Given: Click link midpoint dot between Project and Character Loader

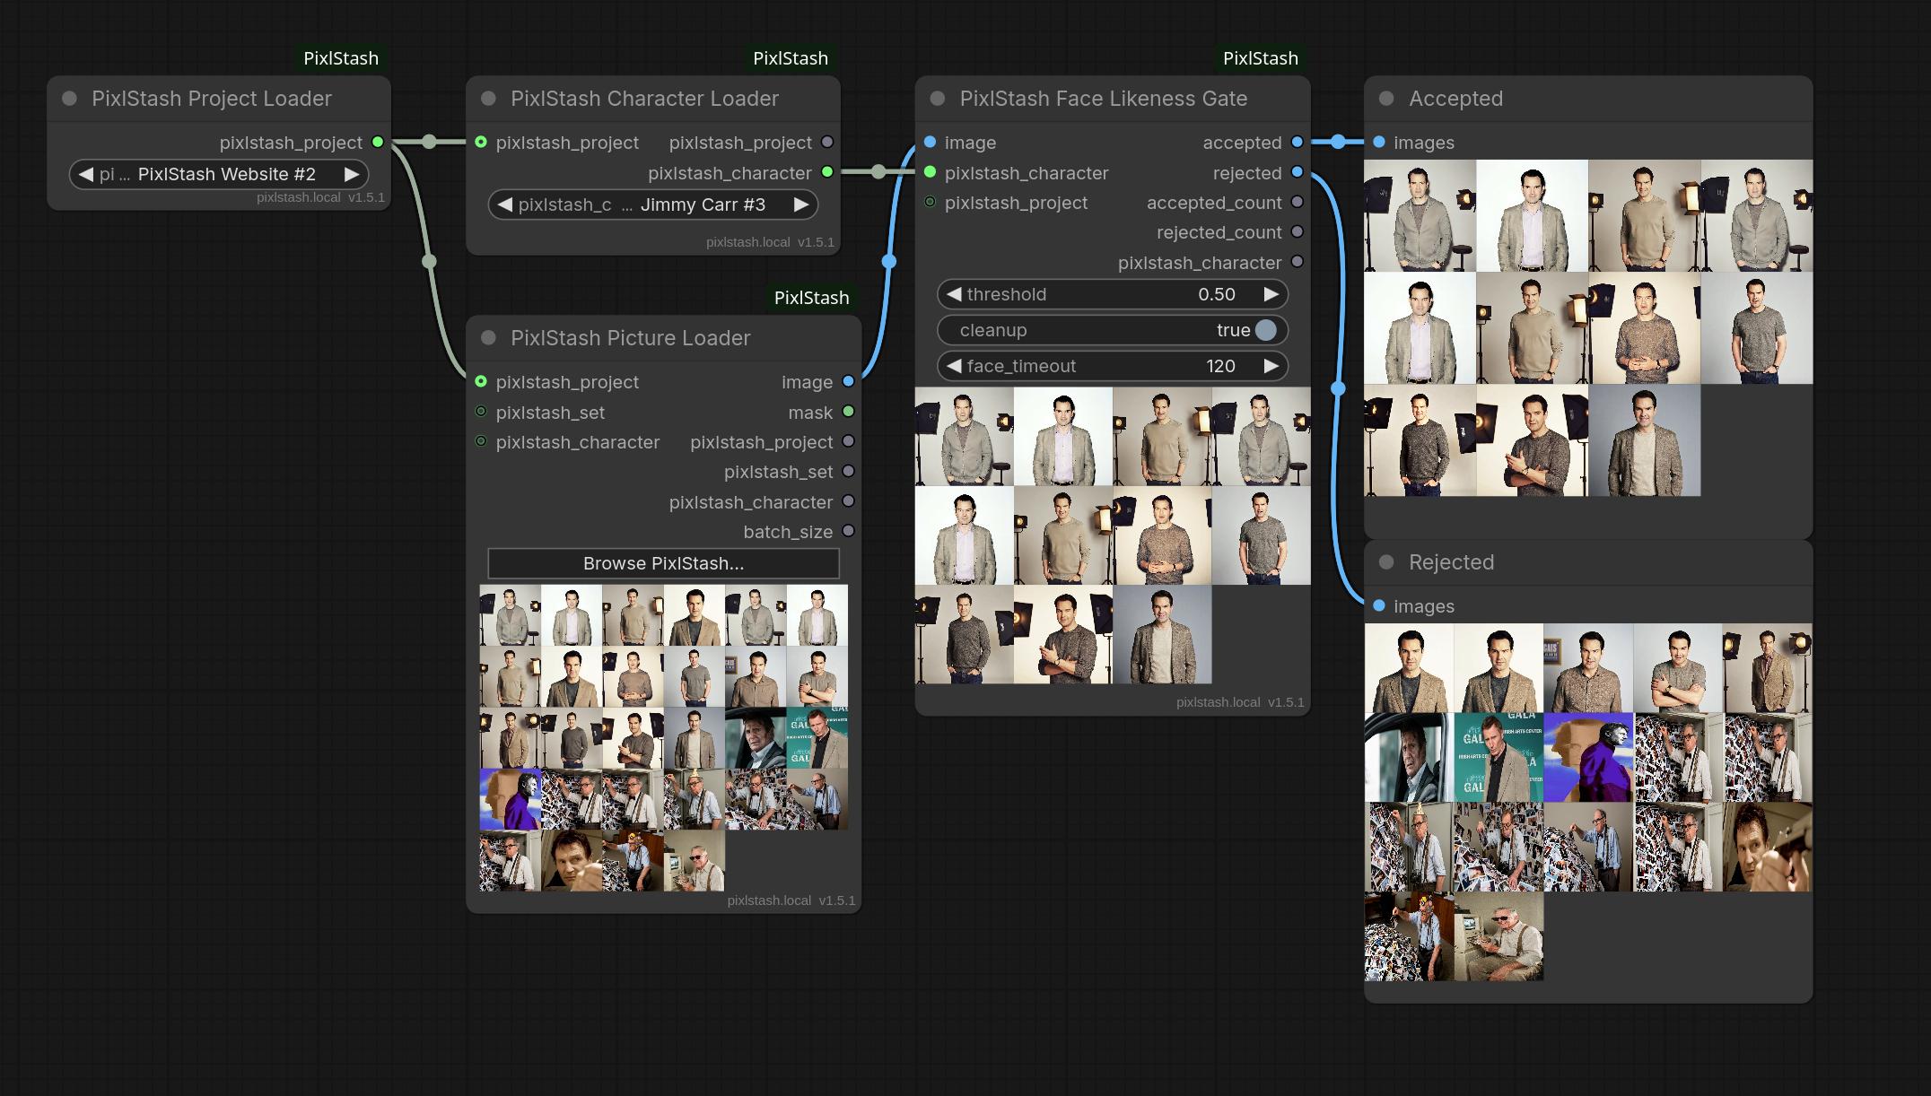Looking at the screenshot, I should tap(429, 142).
